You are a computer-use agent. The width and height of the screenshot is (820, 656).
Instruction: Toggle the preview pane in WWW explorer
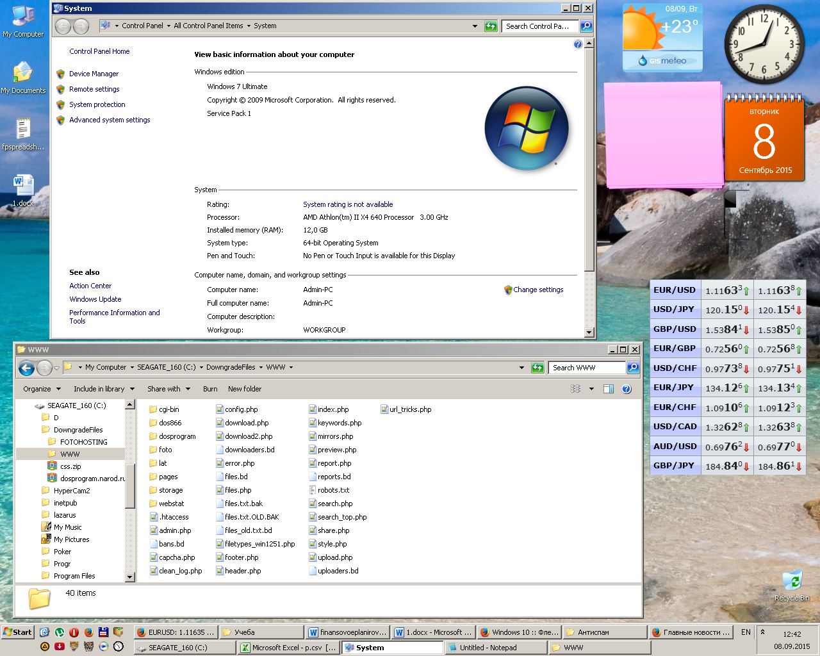coord(609,389)
